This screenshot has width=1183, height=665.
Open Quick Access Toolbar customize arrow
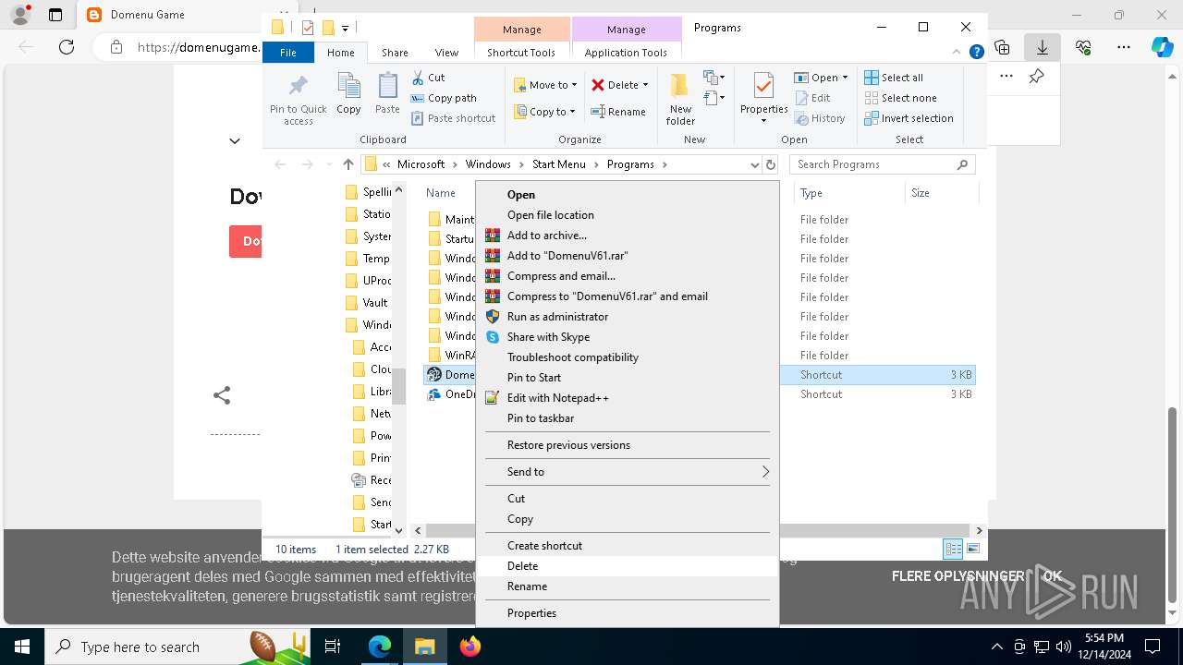345,28
